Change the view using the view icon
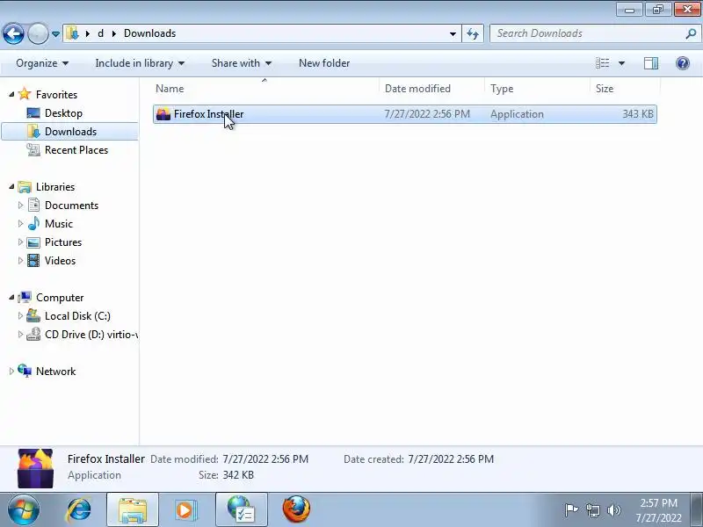Viewport: 703px width, 527px height. point(602,63)
